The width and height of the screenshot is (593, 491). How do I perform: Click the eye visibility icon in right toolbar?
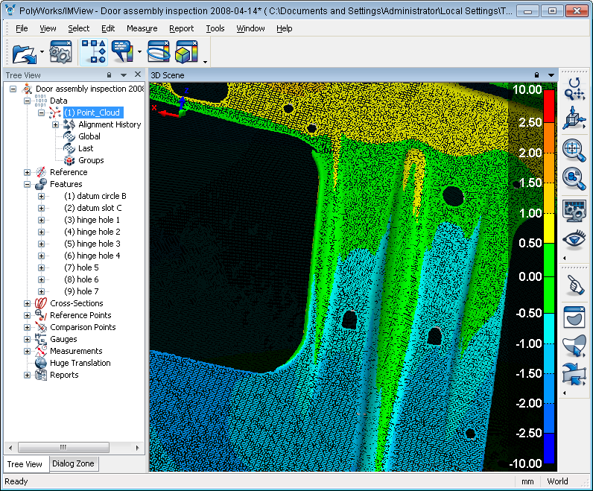(x=574, y=239)
